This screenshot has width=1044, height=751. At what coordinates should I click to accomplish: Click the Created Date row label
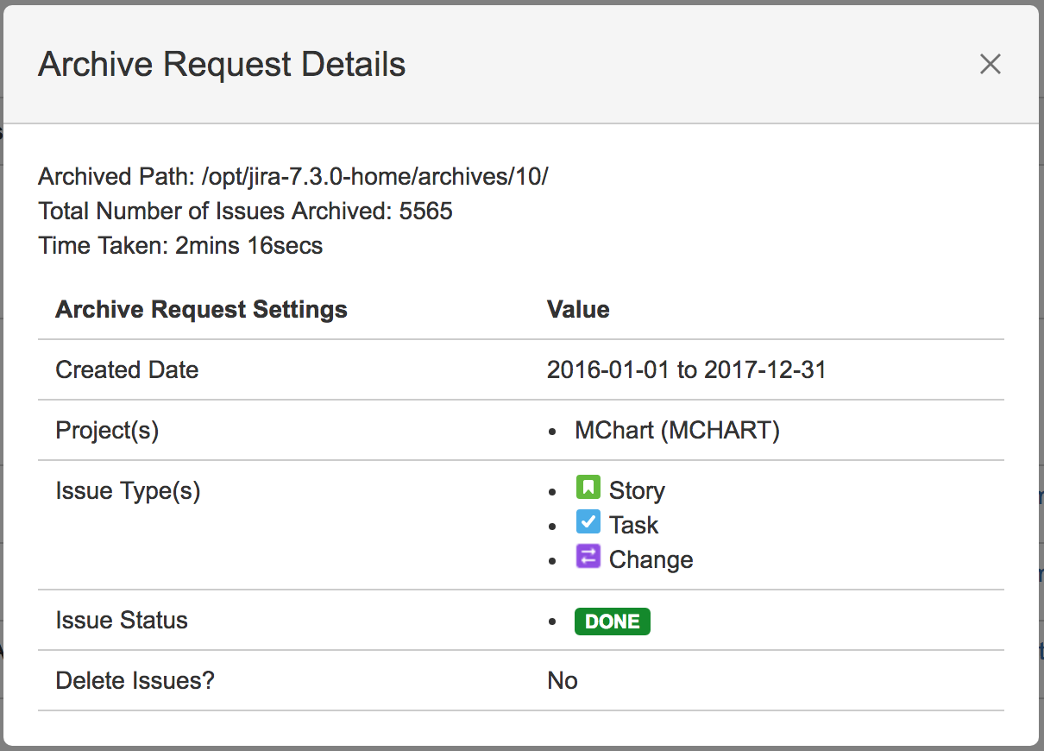[x=127, y=370]
